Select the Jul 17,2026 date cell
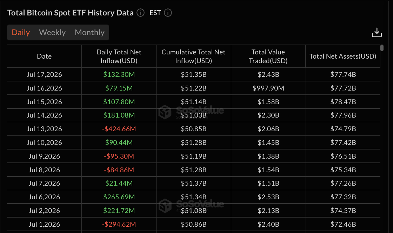The height and width of the screenshot is (233, 393). click(x=44, y=74)
